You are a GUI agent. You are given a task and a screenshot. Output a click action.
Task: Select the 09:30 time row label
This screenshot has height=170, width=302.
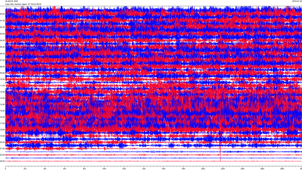point(2,73)
